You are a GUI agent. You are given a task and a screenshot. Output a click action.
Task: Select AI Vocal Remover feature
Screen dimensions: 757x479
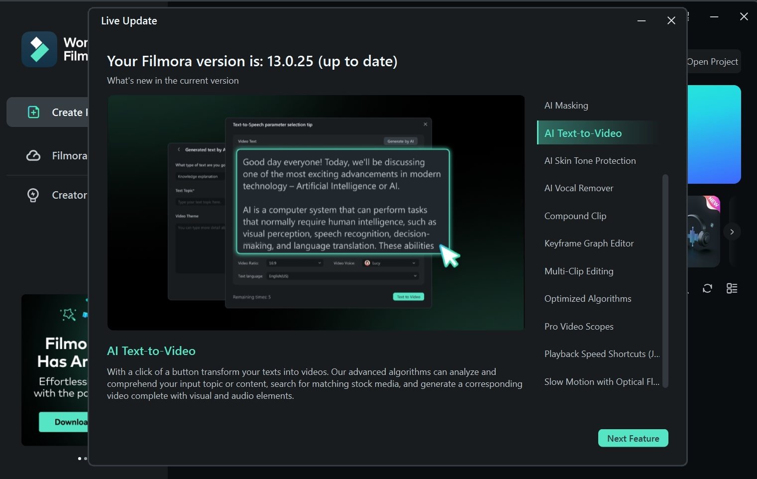pos(578,188)
